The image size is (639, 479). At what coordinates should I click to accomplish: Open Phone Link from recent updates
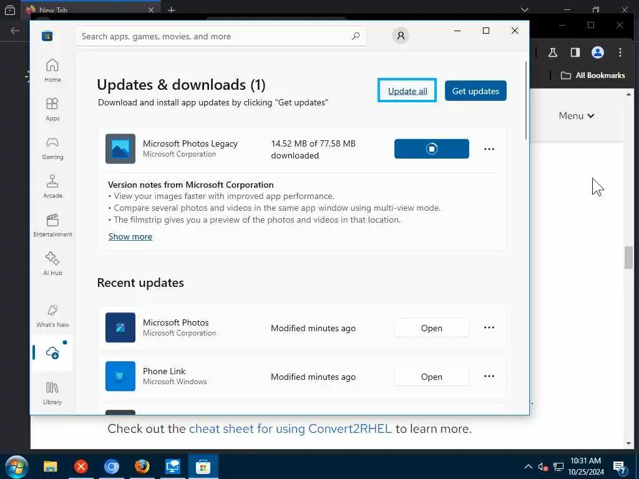pos(432,377)
